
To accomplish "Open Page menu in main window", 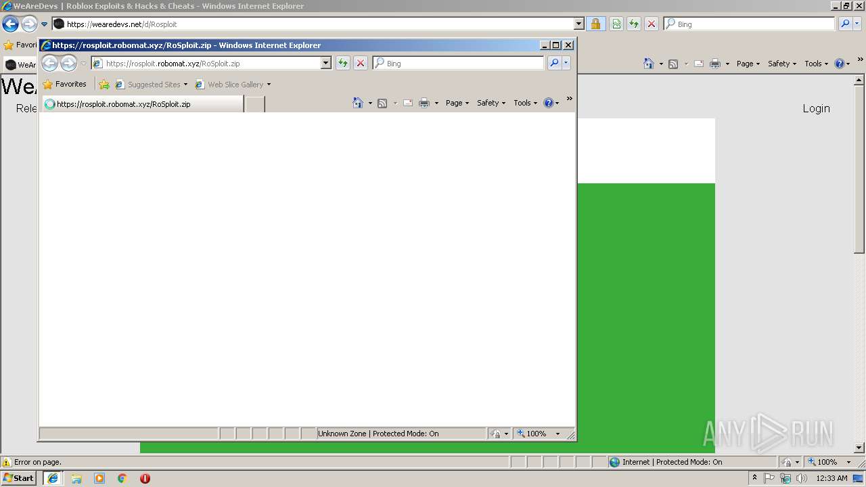I will pyautogui.click(x=748, y=64).
